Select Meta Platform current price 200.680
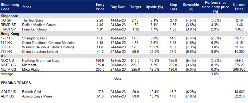 [239, 69]
